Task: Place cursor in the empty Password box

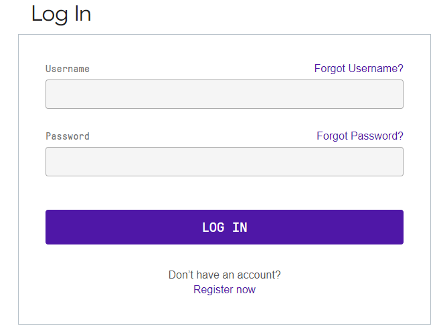Action: (x=224, y=162)
